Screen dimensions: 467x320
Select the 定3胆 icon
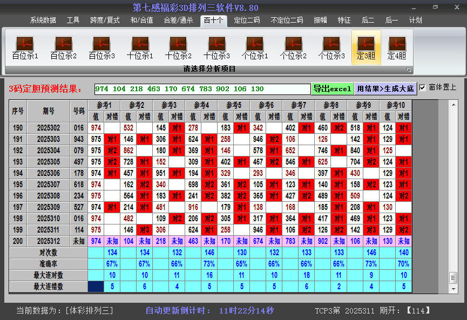coord(366,47)
